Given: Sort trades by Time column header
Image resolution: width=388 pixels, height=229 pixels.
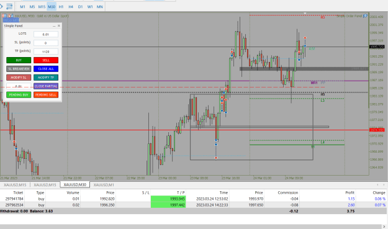Looking at the screenshot, I should tap(223, 192).
